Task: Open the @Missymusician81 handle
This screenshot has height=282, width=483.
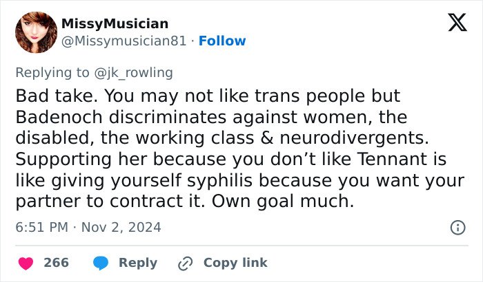Action: [124, 41]
